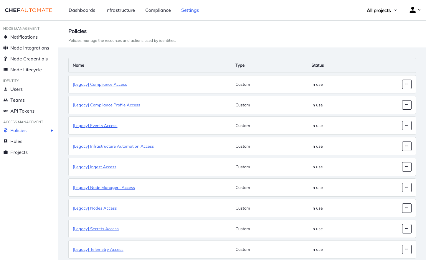Switch to the Dashboards tab
This screenshot has width=426, height=260.
coord(82,10)
